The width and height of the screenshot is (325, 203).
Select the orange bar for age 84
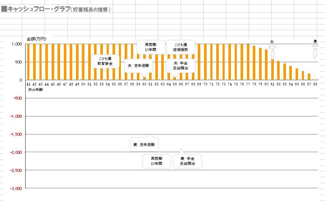(291, 73)
